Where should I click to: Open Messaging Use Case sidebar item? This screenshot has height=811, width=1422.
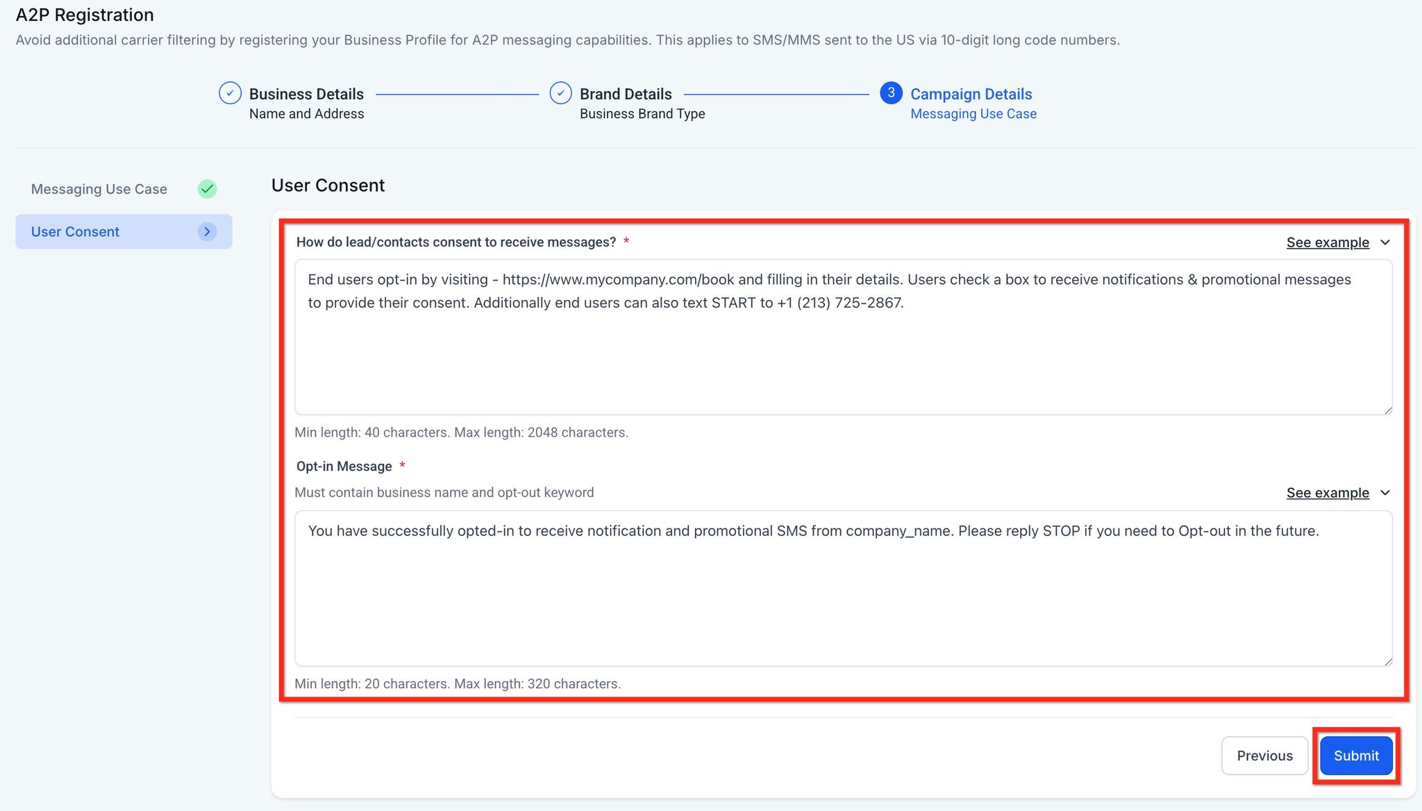(x=99, y=189)
